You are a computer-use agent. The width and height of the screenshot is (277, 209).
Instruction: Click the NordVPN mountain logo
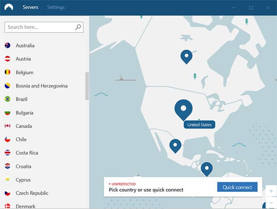(x=9, y=7)
